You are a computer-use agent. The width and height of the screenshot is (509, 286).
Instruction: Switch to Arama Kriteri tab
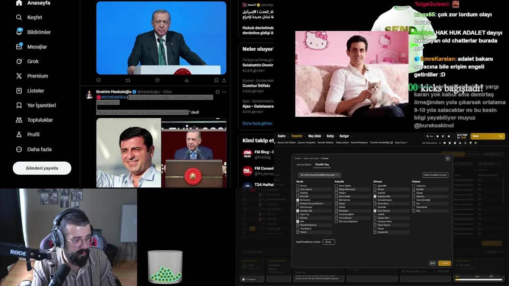click(304, 164)
